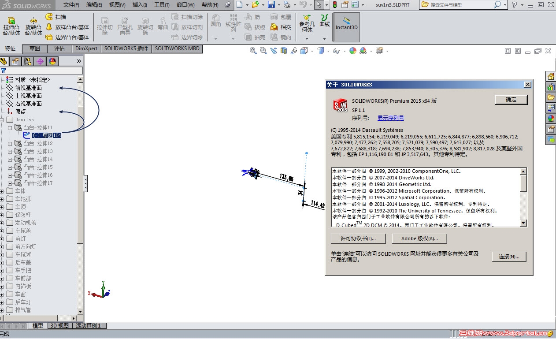The height and width of the screenshot is (339, 556).
Task: Click the Intersect (相交) feature tool
Action: point(281,27)
